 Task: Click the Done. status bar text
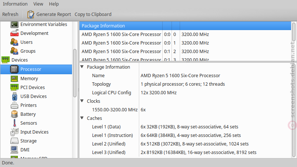[x=8, y=163]
